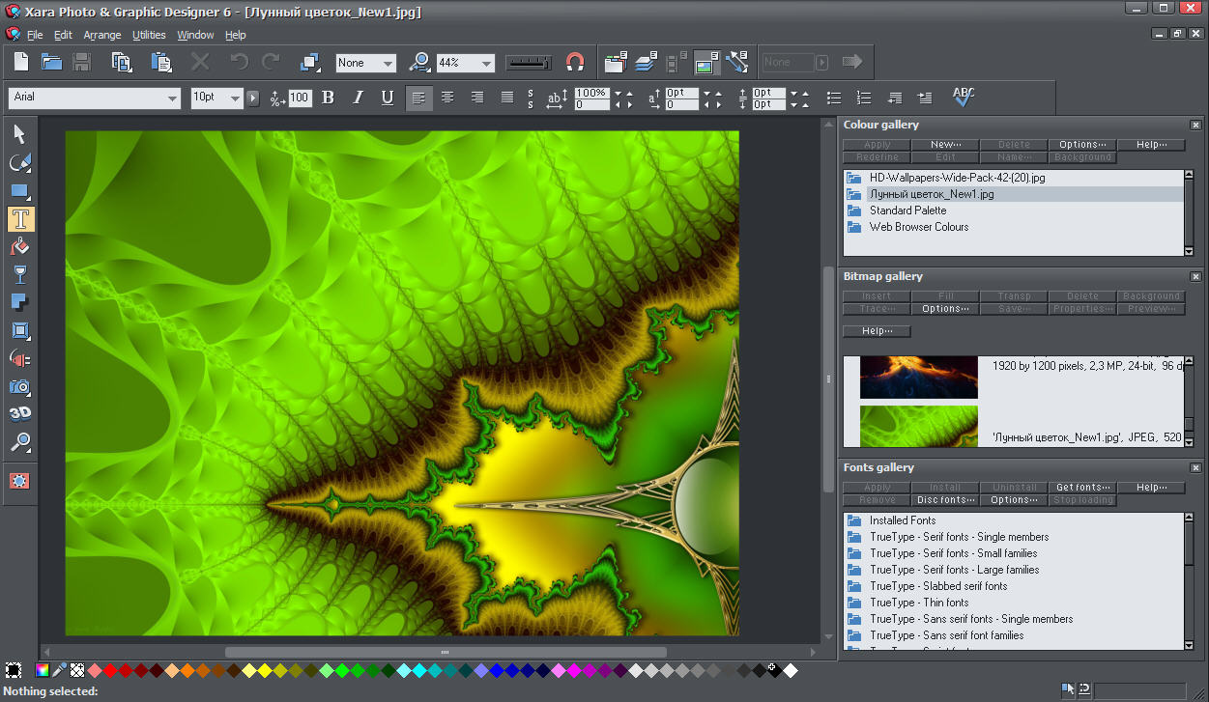Open the 44% zoom level dropdown

pyautogui.click(x=485, y=64)
